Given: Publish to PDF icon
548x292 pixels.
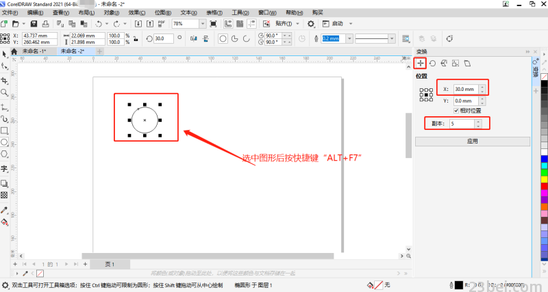Looking at the screenshot, I should (x=162, y=24).
